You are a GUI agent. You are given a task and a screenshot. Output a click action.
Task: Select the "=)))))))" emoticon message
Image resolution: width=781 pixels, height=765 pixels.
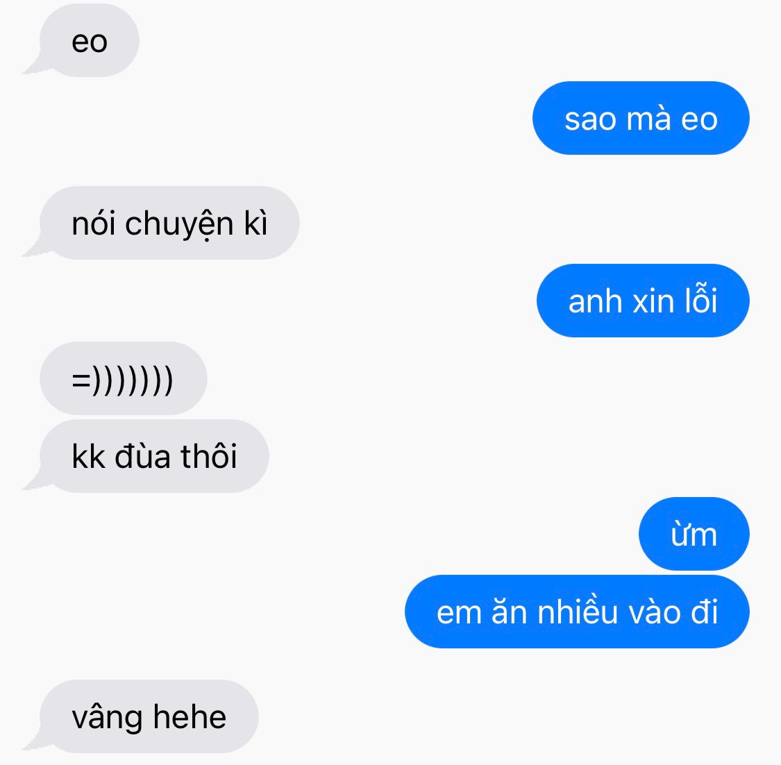[x=123, y=378]
